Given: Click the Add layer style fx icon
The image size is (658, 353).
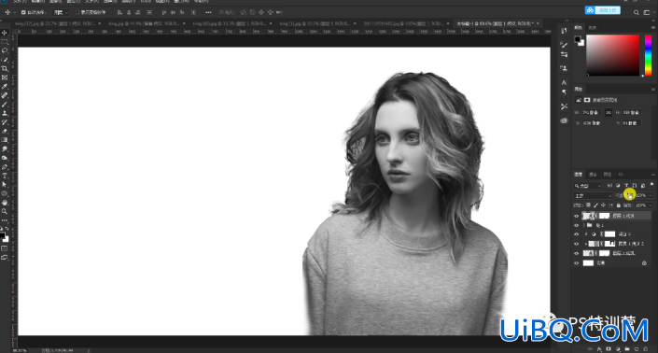Looking at the screenshot, I should [x=599, y=349].
